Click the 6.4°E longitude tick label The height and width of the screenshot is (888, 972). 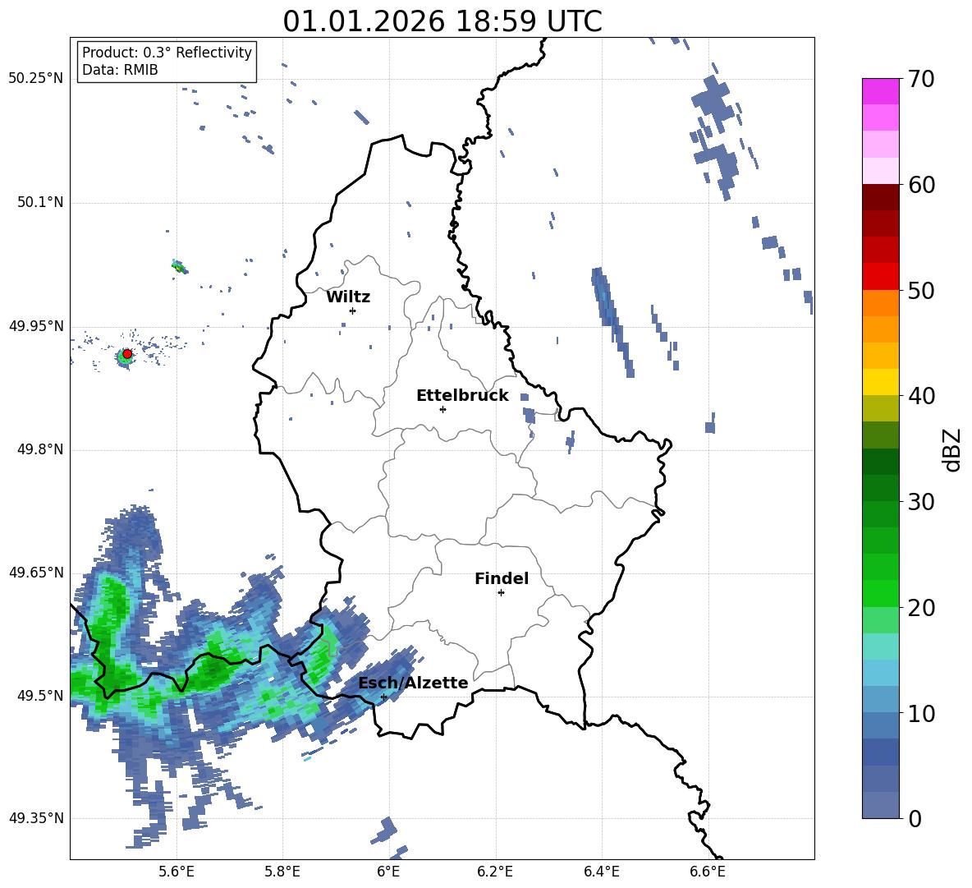(601, 872)
